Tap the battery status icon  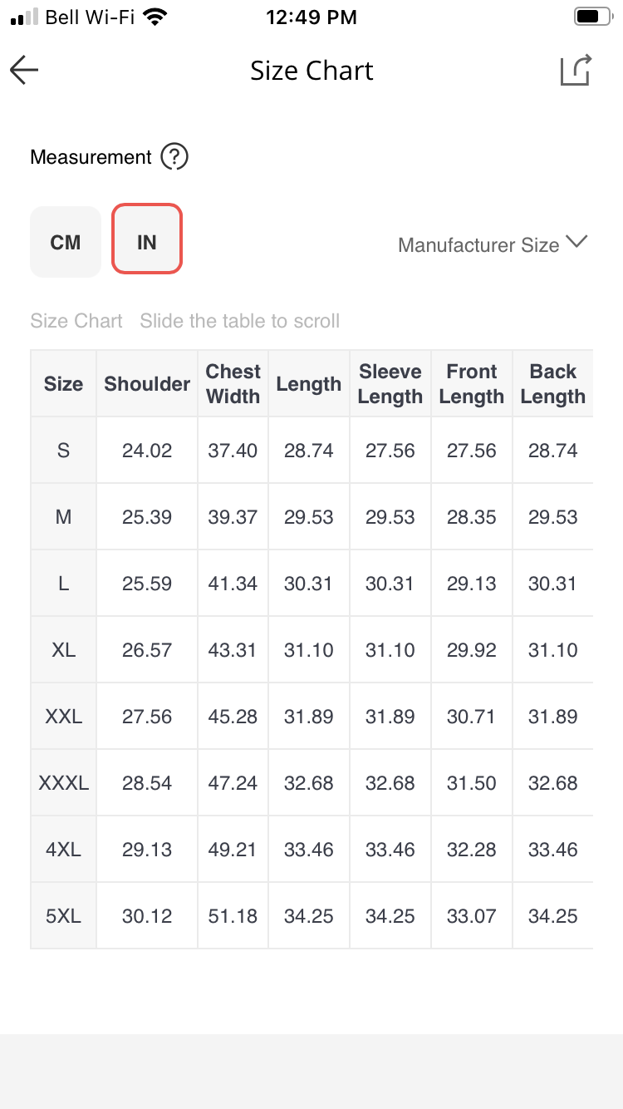tap(592, 17)
